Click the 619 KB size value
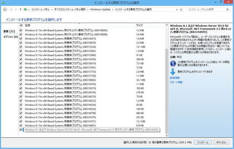The width and height of the screenshot is (234, 149). click(140, 126)
